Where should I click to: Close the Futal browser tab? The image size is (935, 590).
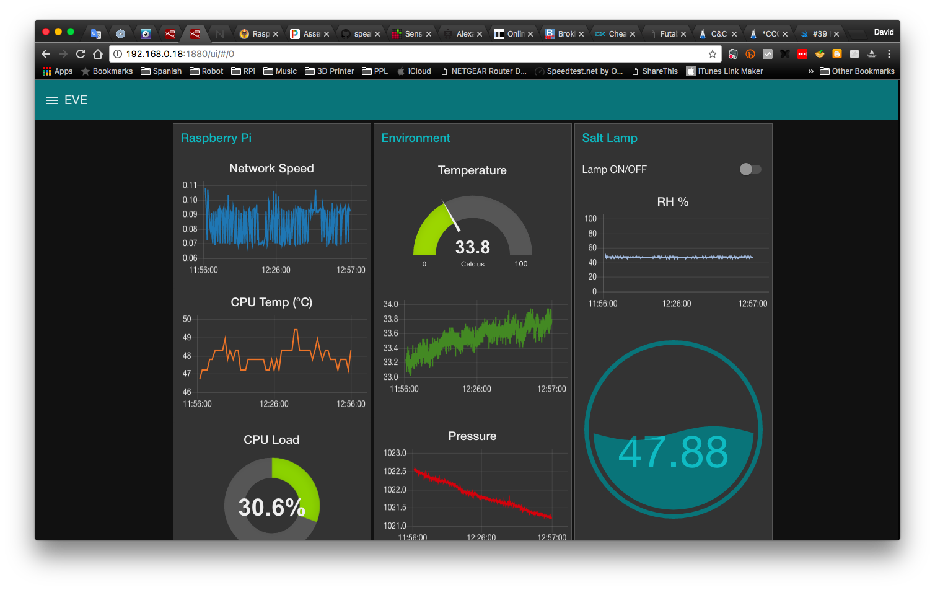683,34
